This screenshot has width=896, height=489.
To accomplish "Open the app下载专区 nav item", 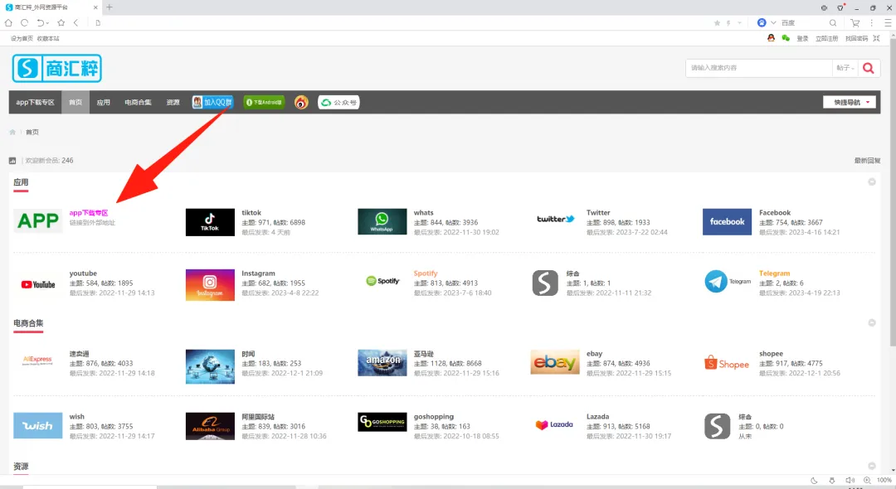I will (x=35, y=102).
